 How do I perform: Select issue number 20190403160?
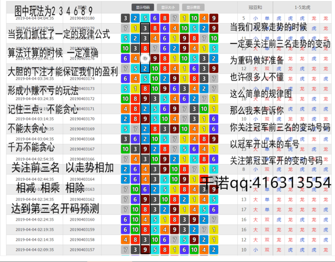[82, 220]
